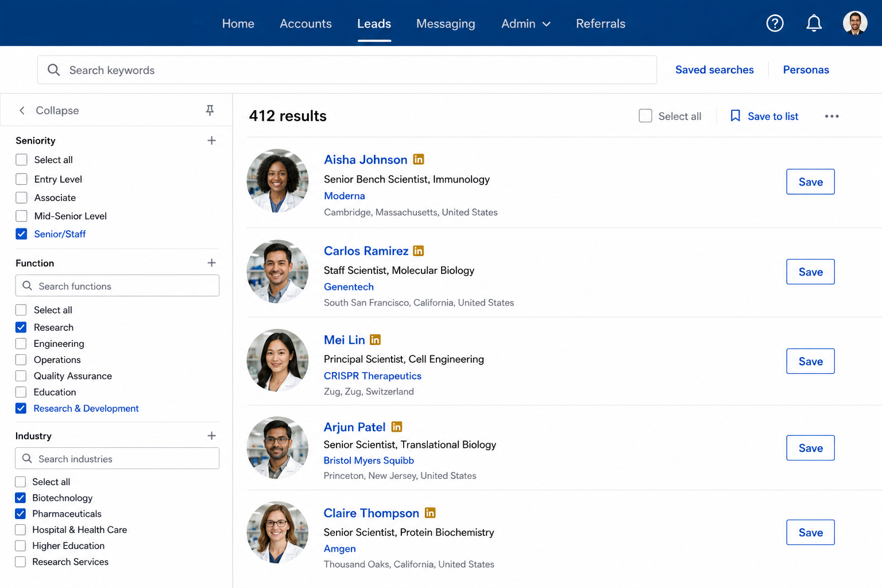Open the three-dot more options menu

pyautogui.click(x=831, y=116)
